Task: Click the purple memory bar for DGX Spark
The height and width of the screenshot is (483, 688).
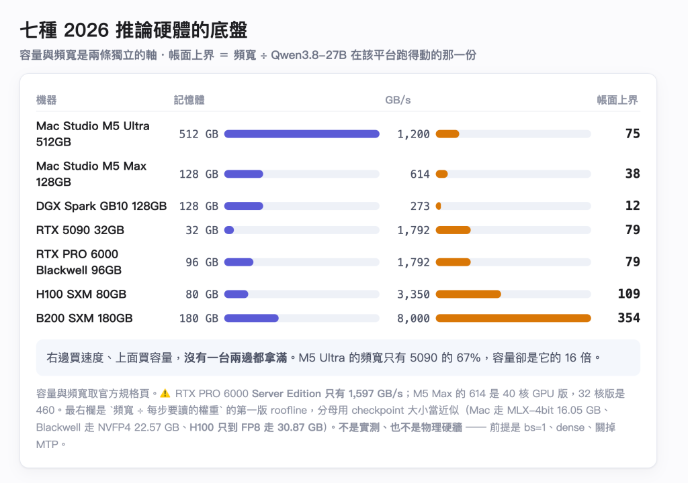Action: 243,206
